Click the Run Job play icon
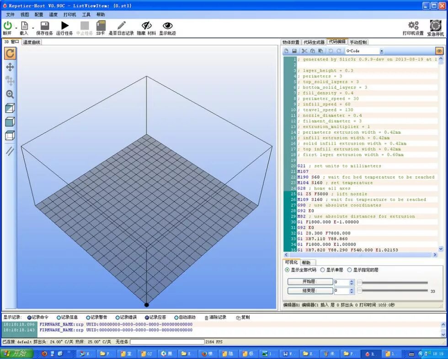The height and width of the screenshot is (359, 448). click(65, 26)
